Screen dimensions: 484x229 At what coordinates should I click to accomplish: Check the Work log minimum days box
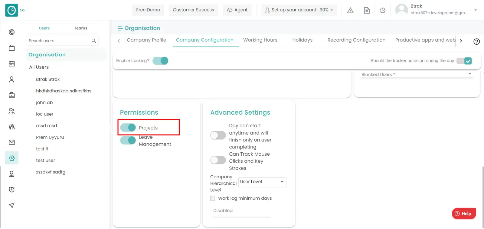pyautogui.click(x=213, y=198)
